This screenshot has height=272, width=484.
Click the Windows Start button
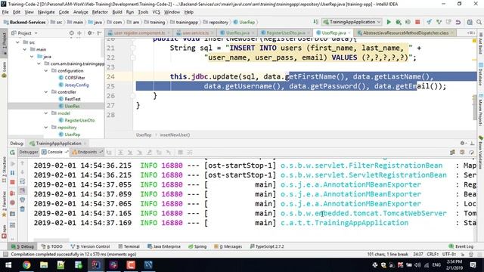8,265
